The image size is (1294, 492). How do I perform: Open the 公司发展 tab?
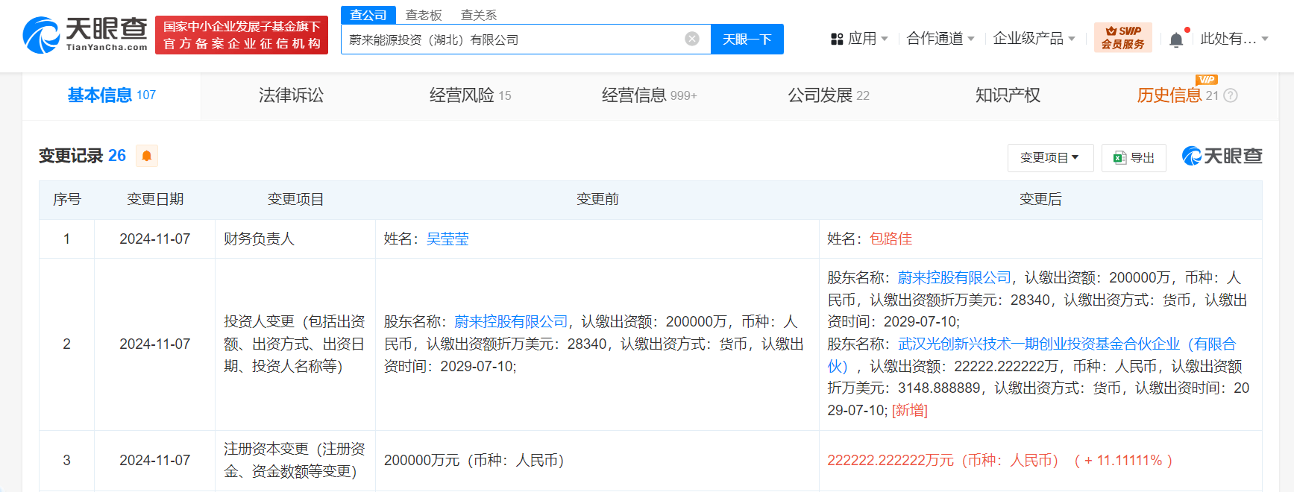[829, 95]
